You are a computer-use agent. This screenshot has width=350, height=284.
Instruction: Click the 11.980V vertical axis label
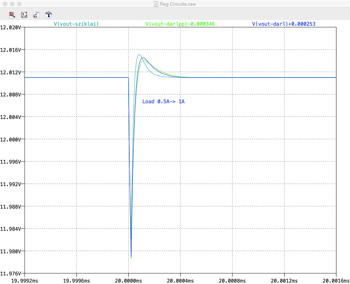10,251
